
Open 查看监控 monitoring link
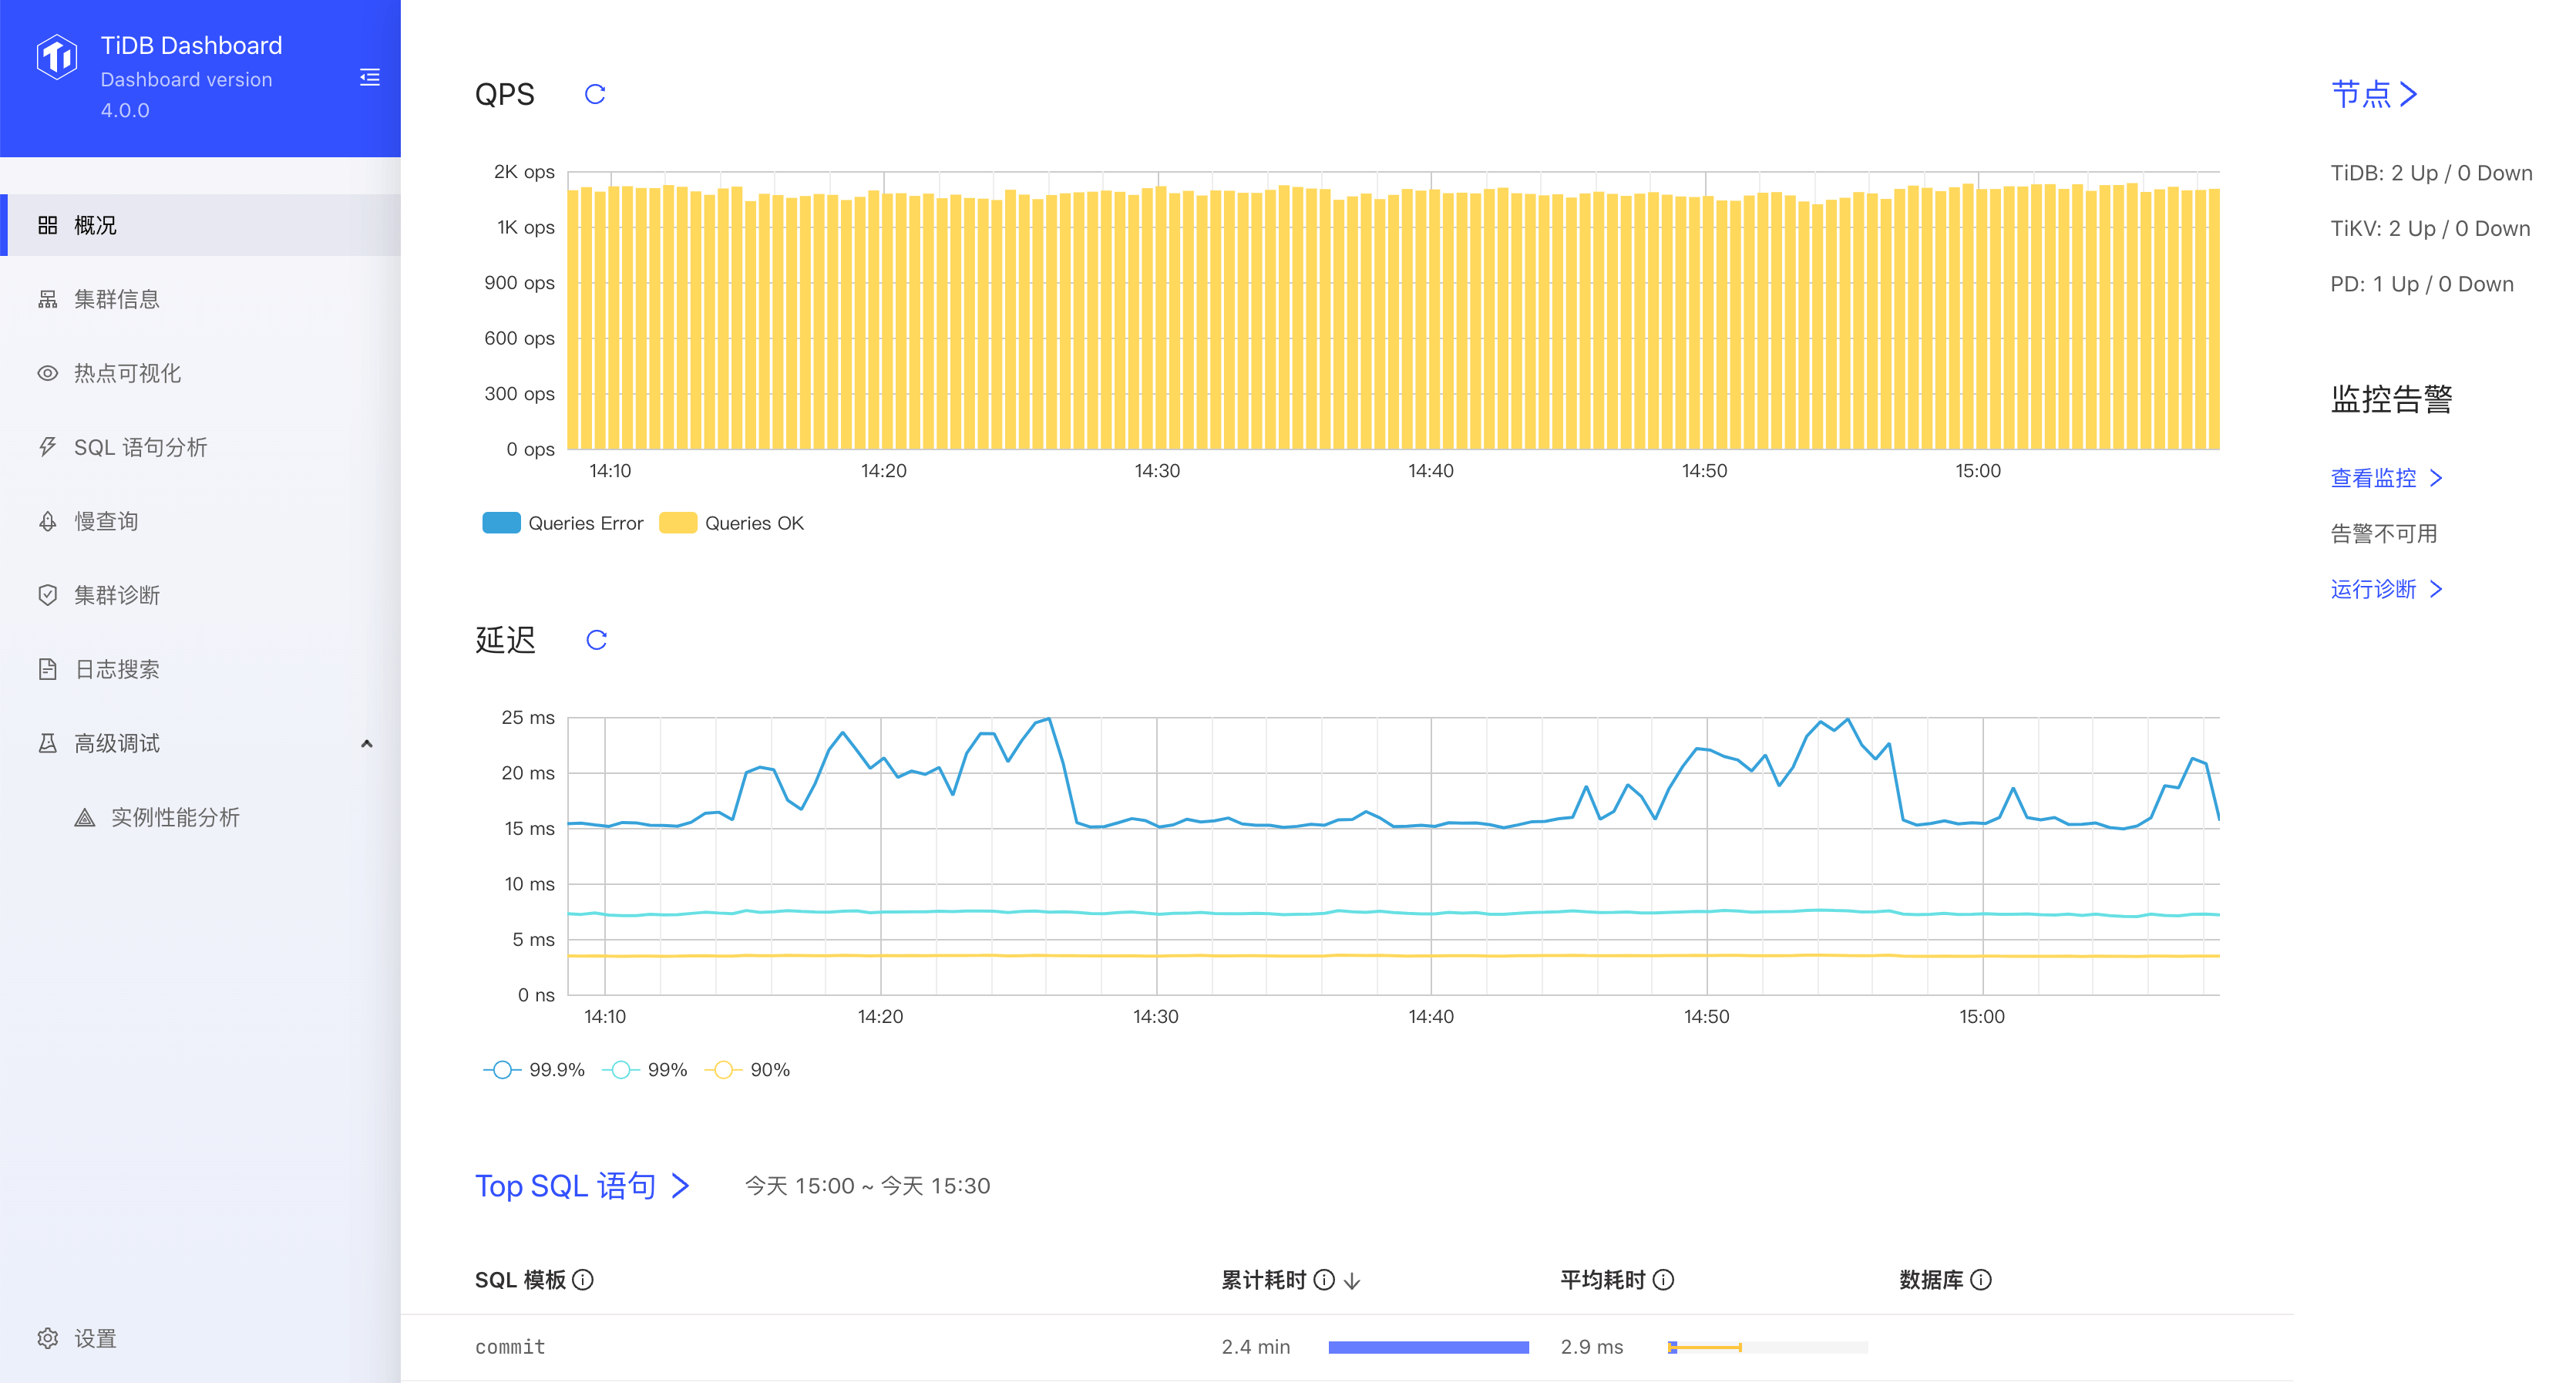[x=2386, y=478]
